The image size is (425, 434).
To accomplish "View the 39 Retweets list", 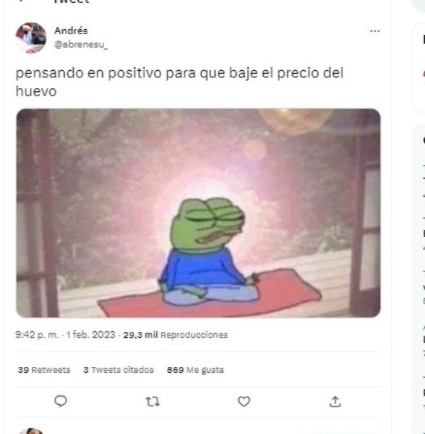I will coord(44,370).
